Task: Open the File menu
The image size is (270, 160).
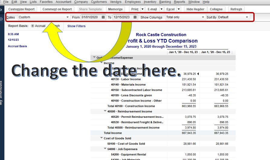Action: (6, 2)
